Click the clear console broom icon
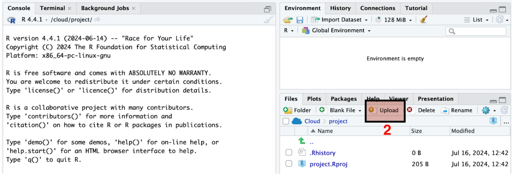 tap(268, 20)
